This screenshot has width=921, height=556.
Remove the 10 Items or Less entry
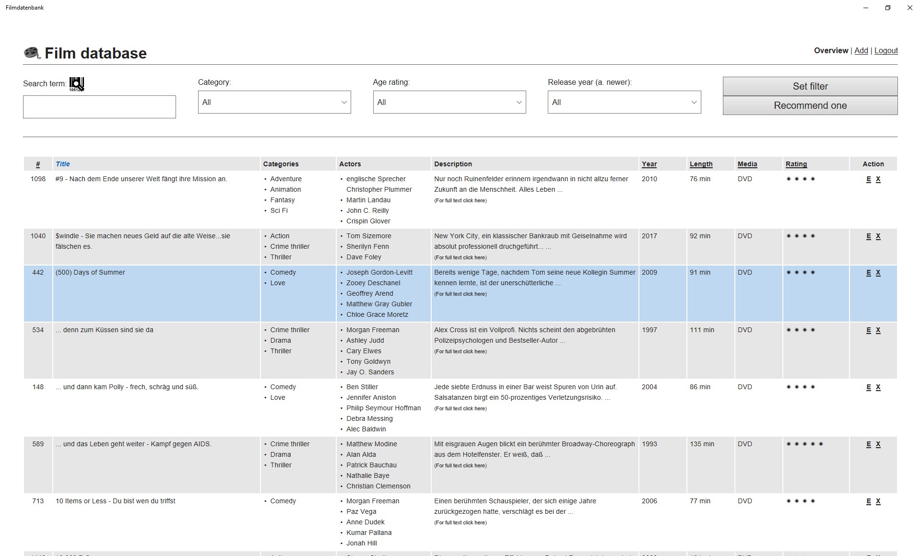tap(878, 501)
